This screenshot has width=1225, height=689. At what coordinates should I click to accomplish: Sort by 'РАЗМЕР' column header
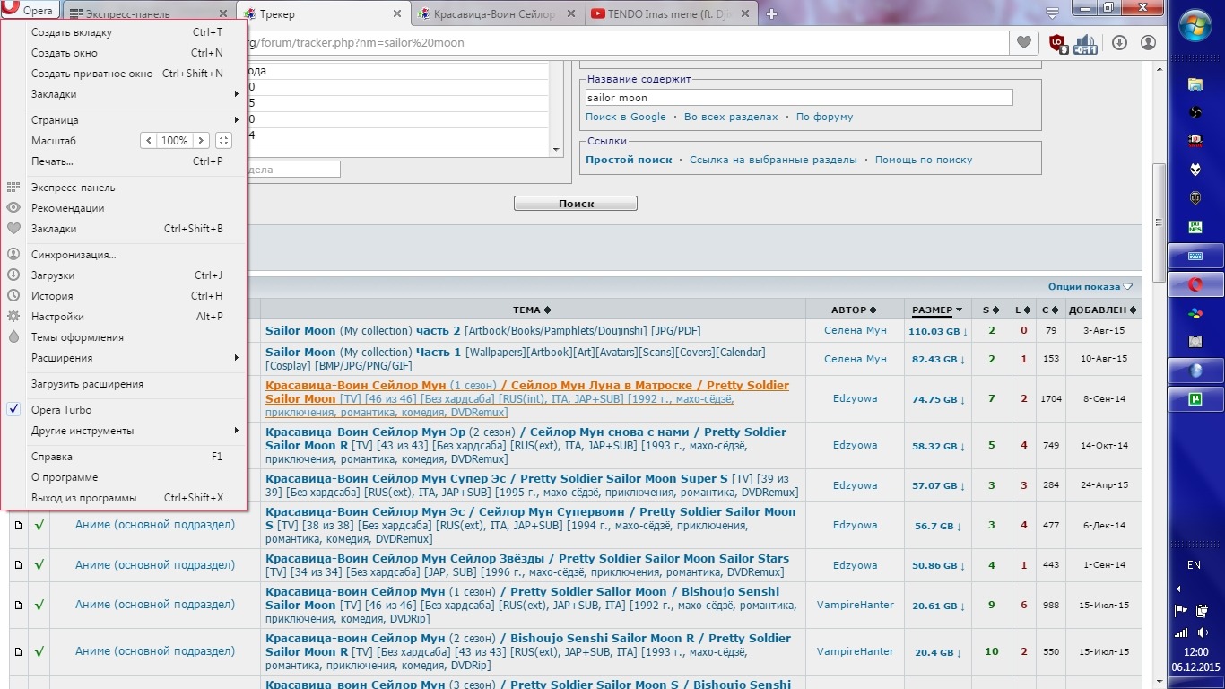[x=936, y=310]
